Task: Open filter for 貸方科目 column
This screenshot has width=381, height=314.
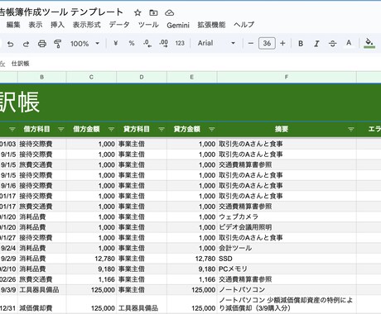Action: click(x=162, y=129)
